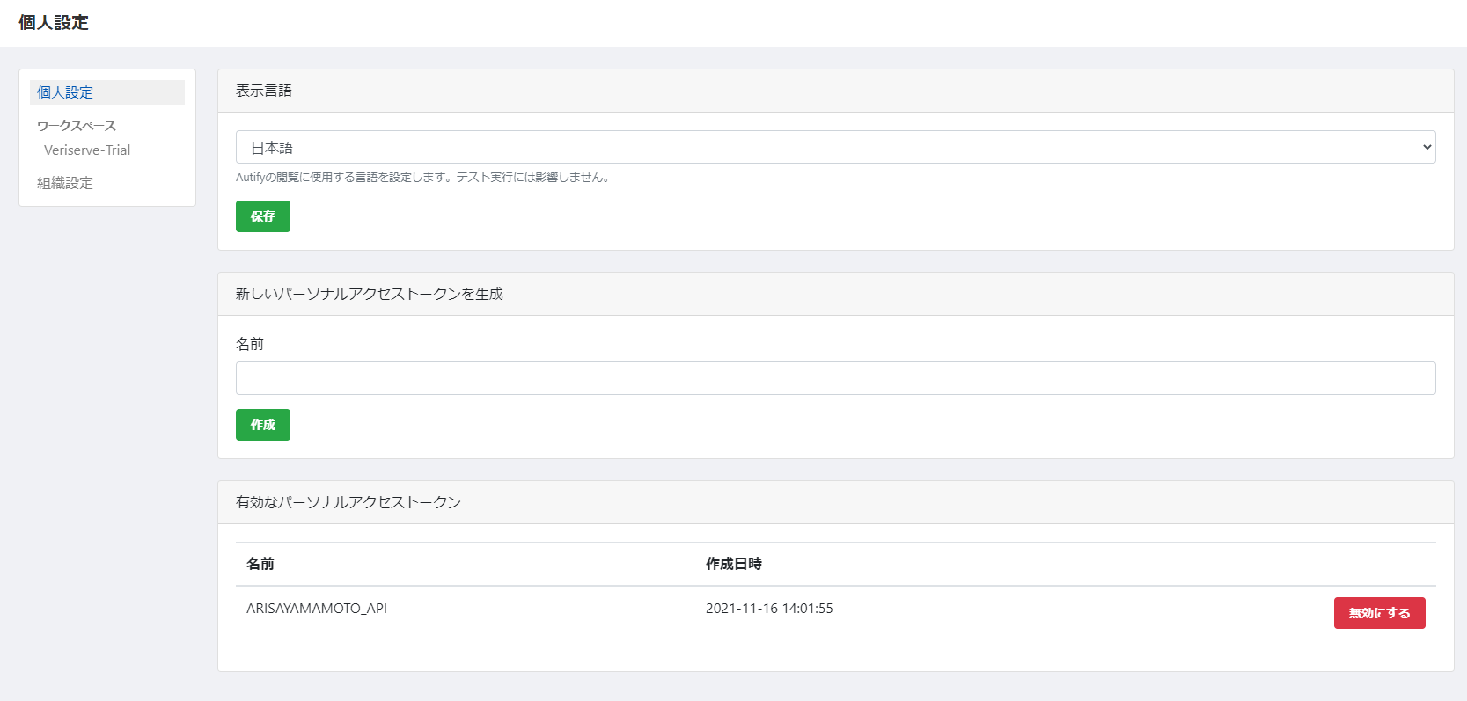Click the horizontal scrollbar at the bottom

(x=733, y=697)
